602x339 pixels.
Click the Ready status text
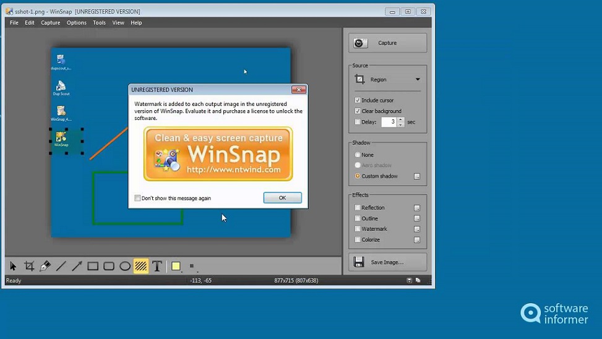click(14, 281)
